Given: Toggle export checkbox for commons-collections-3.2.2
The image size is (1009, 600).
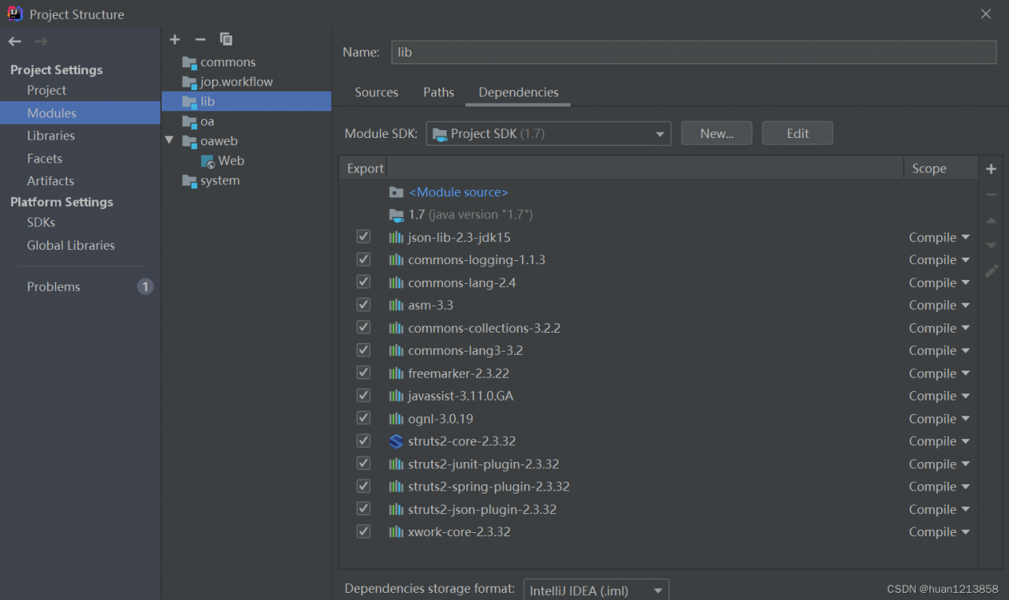Looking at the screenshot, I should tap(363, 327).
